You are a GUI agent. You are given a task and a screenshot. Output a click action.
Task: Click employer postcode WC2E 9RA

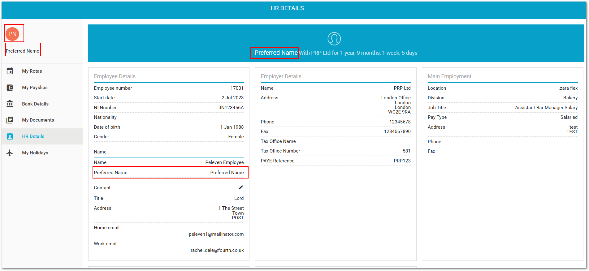tap(399, 112)
